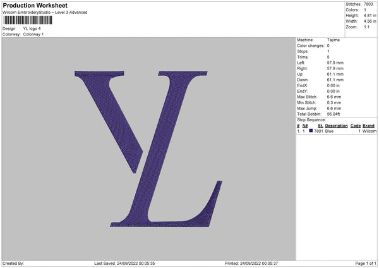Click the Colors value 1
Viewport: 379px width, 268px height.
click(x=365, y=10)
